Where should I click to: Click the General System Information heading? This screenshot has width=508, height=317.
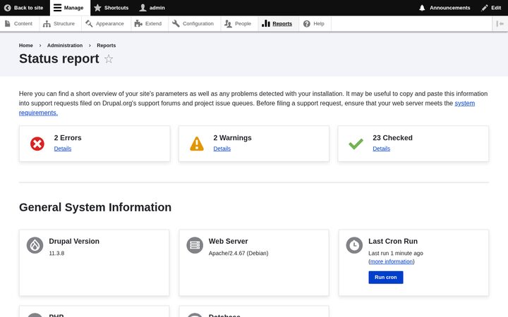95,207
